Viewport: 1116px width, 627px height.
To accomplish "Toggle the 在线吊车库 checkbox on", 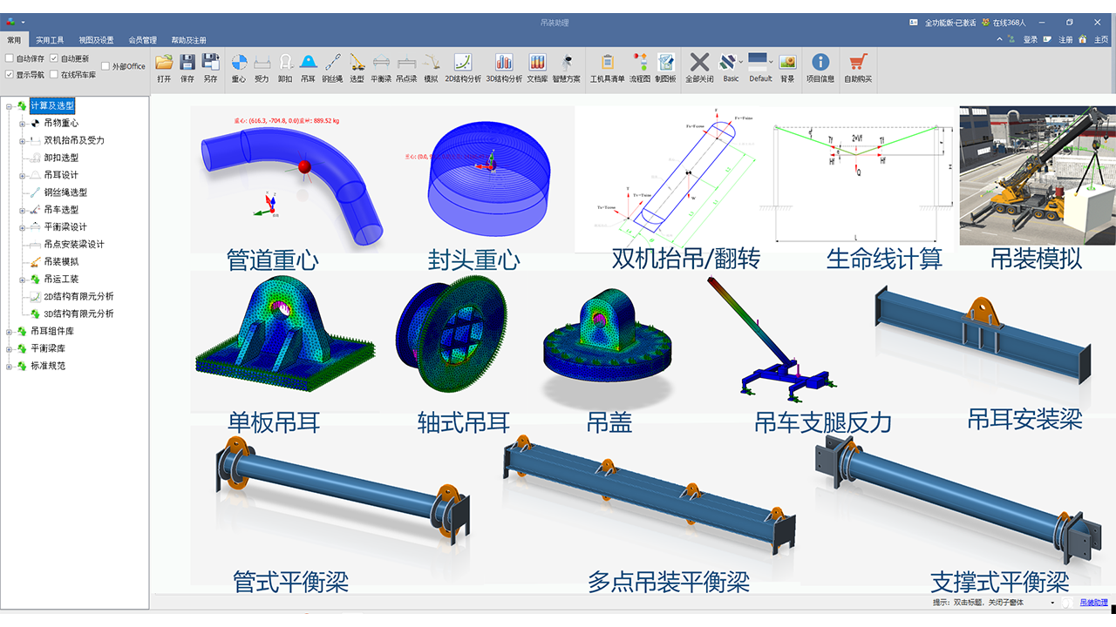I will (x=54, y=73).
